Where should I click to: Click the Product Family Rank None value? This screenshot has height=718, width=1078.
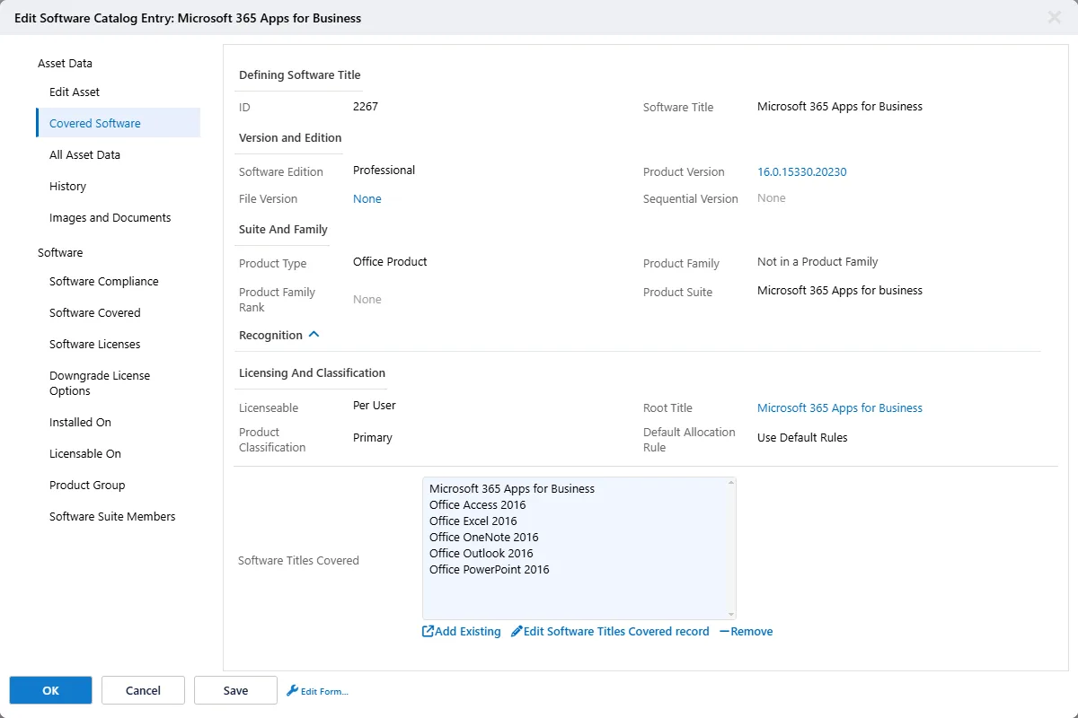367,300
